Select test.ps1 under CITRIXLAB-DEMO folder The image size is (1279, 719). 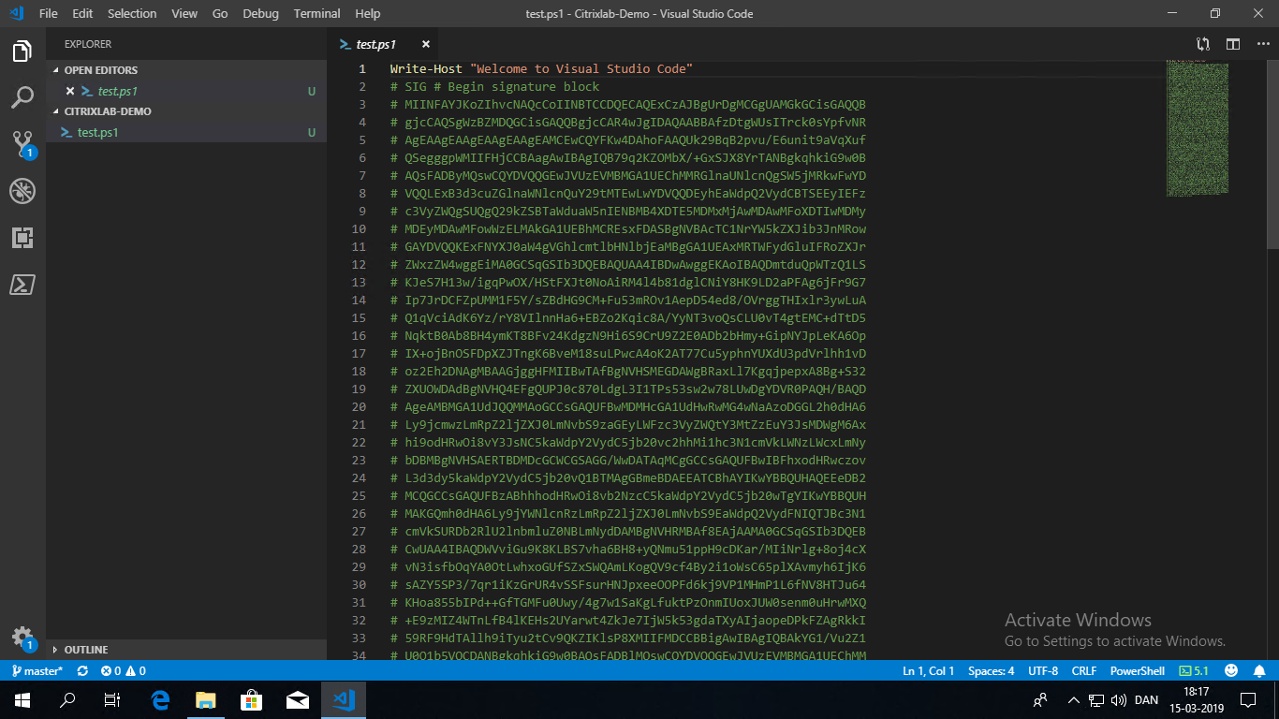tap(185, 132)
